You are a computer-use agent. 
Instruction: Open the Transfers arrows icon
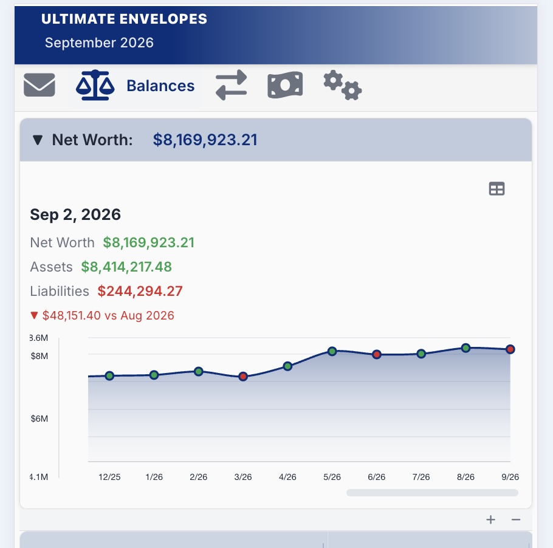click(x=231, y=85)
